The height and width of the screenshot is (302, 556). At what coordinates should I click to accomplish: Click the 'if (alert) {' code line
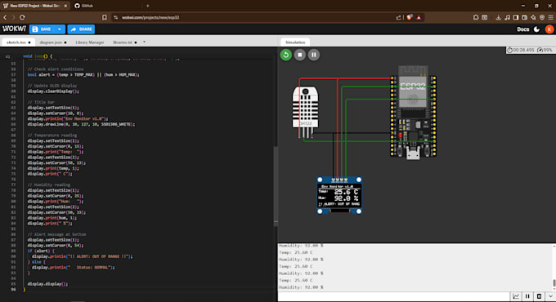[x=41, y=251]
